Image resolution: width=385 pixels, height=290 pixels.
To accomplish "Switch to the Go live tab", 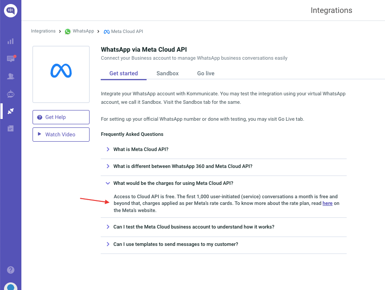I will pyautogui.click(x=206, y=74).
